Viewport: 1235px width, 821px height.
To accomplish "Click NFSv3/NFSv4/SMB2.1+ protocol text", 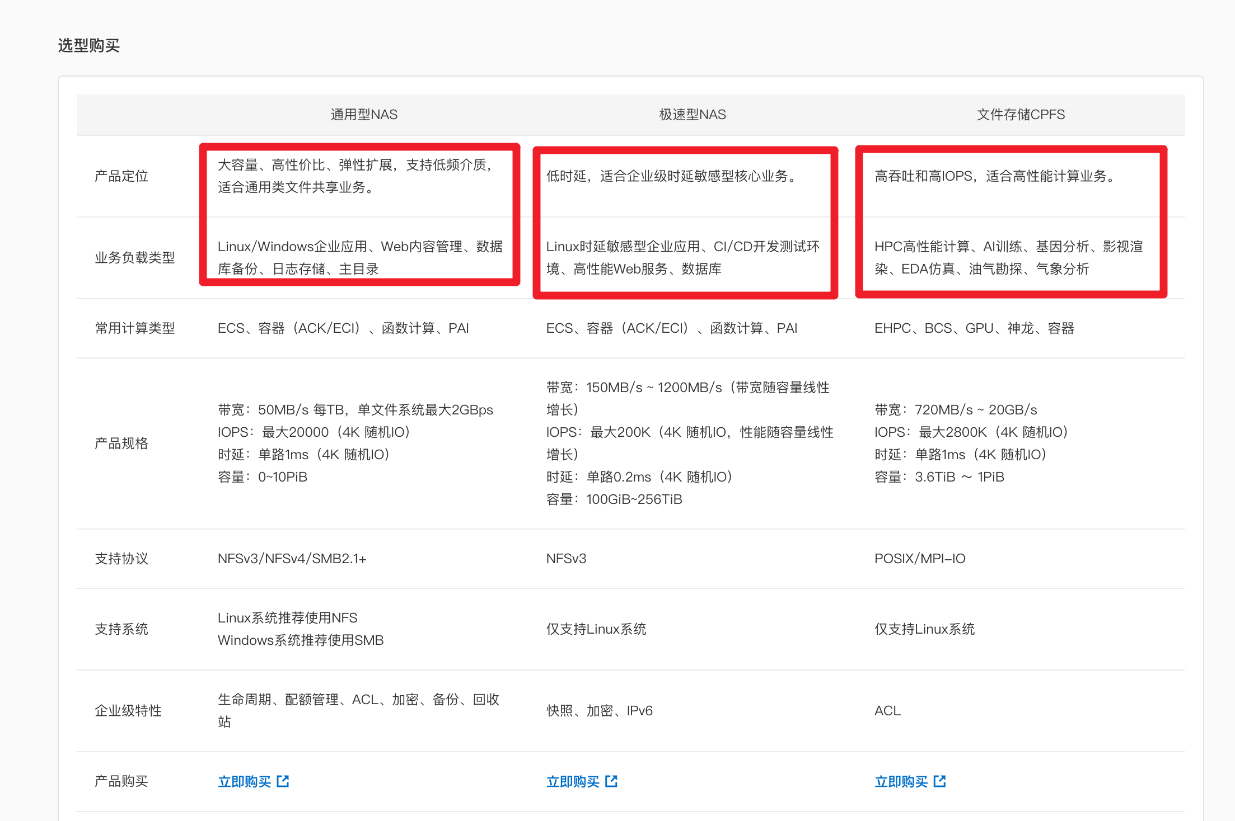I will tap(292, 559).
